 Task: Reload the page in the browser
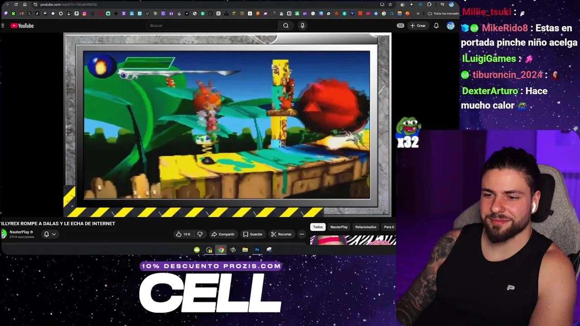coord(16,5)
